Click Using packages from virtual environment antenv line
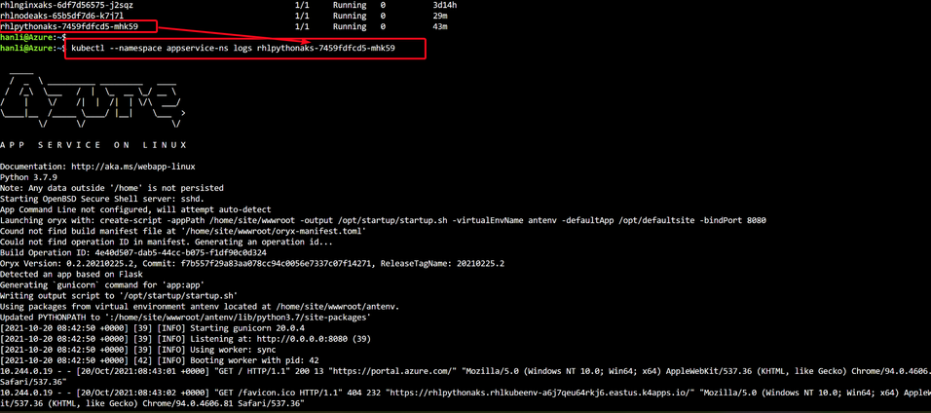Screen dimensions: 931x413 [200, 306]
